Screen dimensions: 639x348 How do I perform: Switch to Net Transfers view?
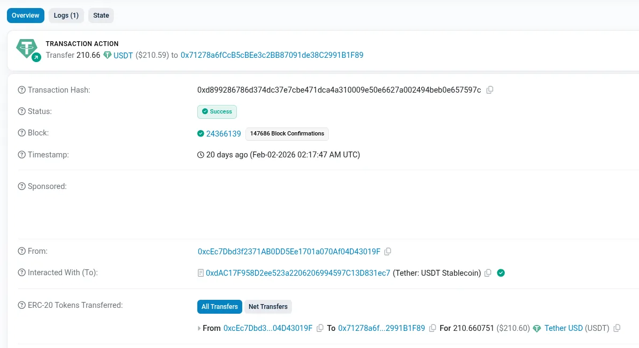(x=268, y=306)
